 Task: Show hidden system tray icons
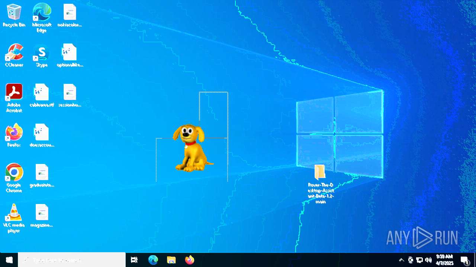[401, 260]
